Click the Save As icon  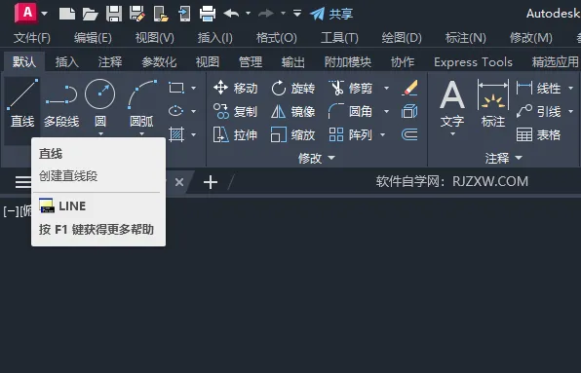[x=136, y=14]
